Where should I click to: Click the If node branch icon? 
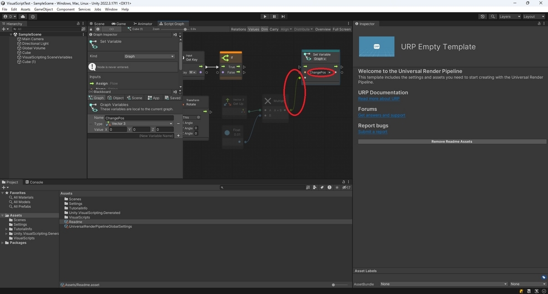tap(225, 58)
